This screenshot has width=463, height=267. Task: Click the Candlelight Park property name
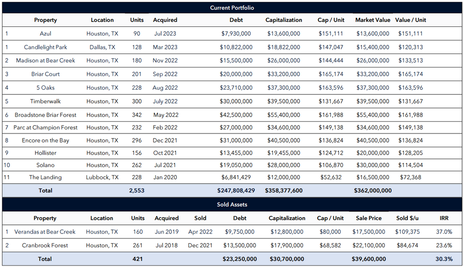pyautogui.click(x=45, y=47)
